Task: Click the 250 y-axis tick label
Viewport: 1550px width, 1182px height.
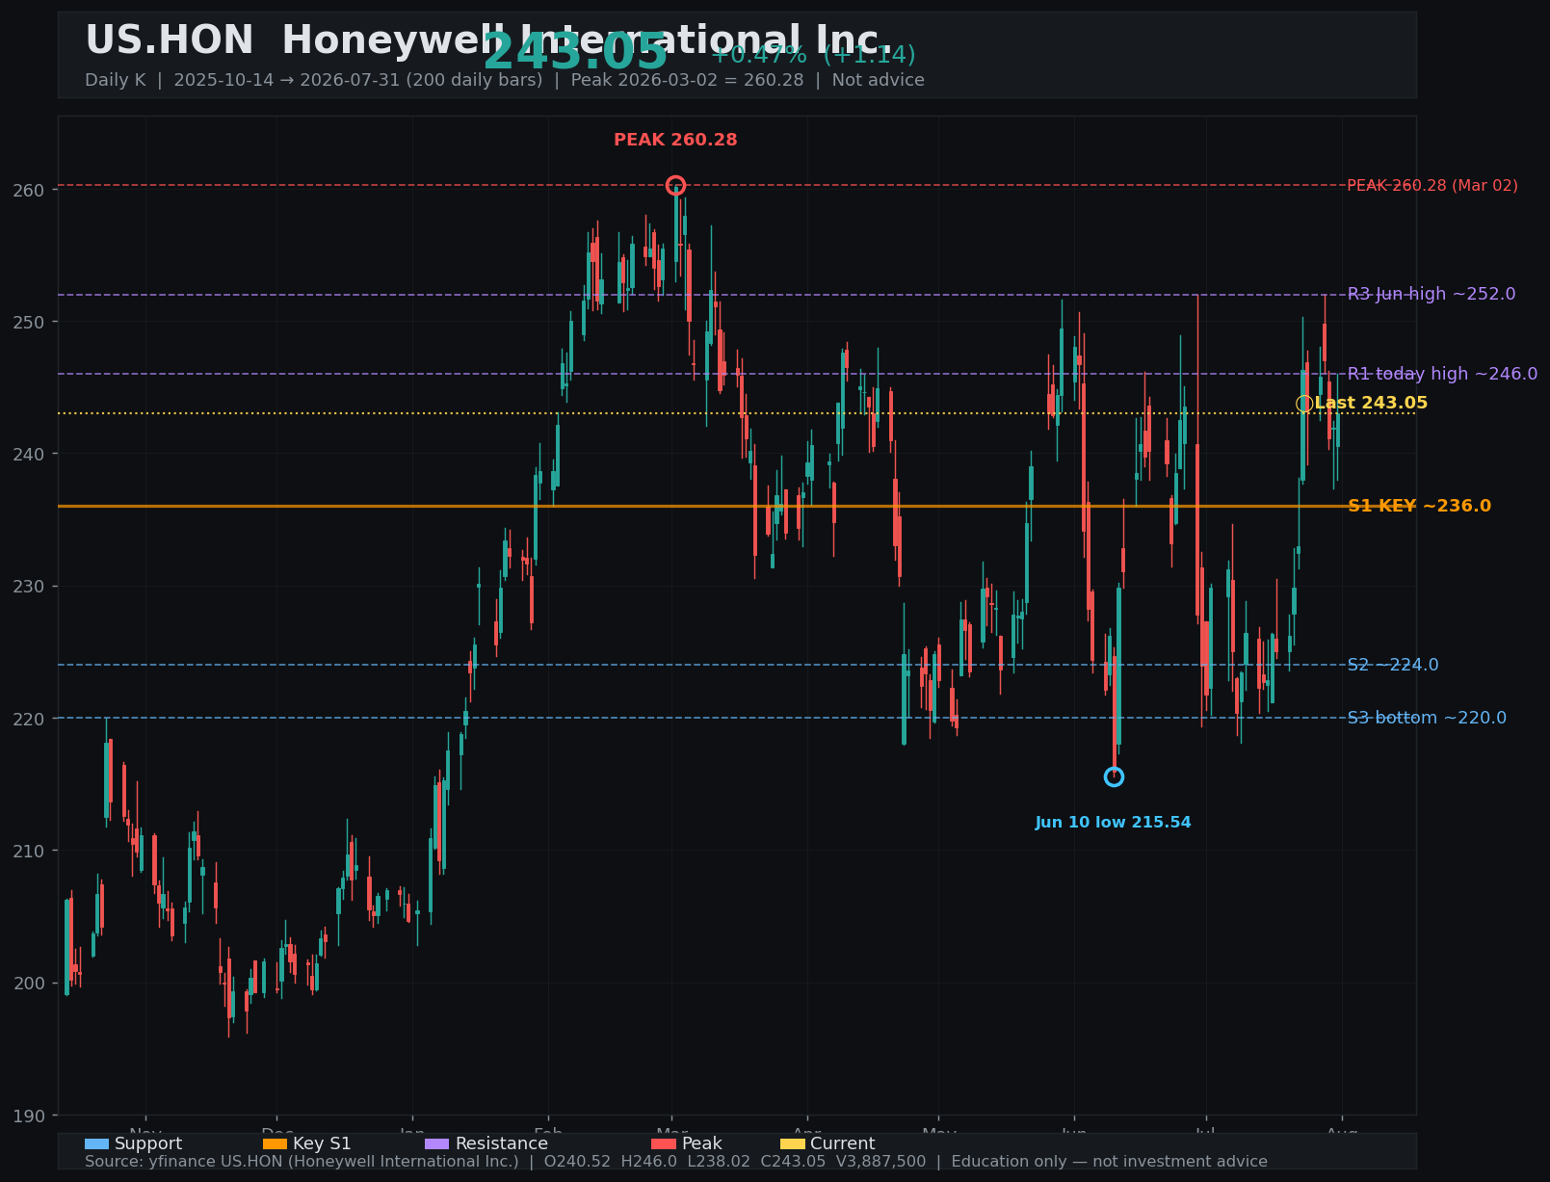Action: tap(29, 322)
